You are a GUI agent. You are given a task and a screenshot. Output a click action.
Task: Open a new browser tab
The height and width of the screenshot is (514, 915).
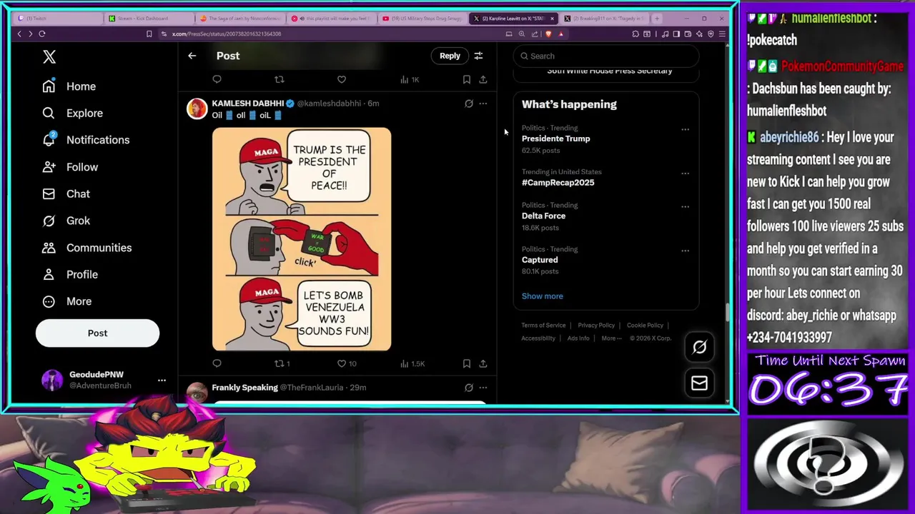tap(657, 18)
